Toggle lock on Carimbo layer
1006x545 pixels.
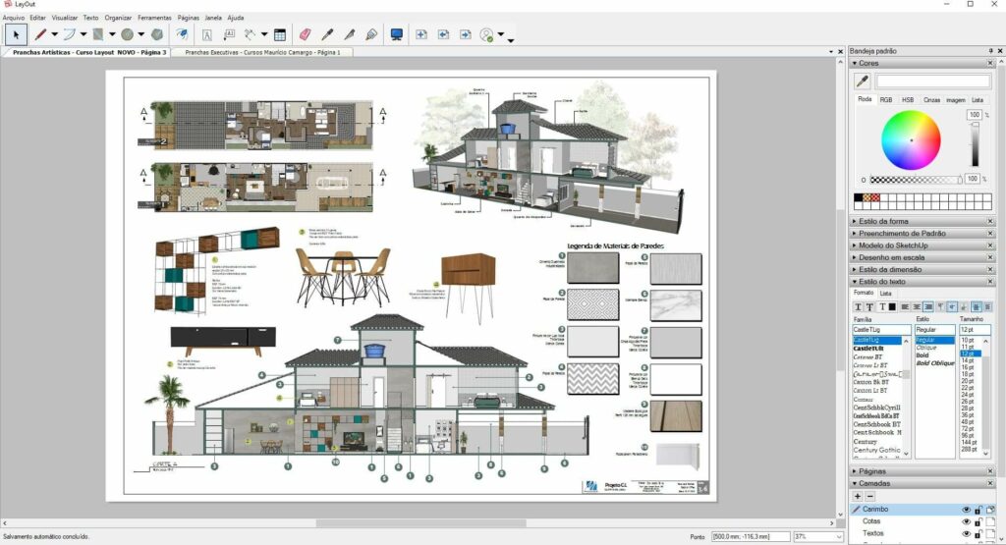tap(978, 510)
